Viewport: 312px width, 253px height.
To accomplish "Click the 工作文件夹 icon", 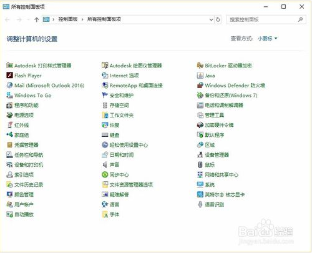I will click(x=105, y=115).
